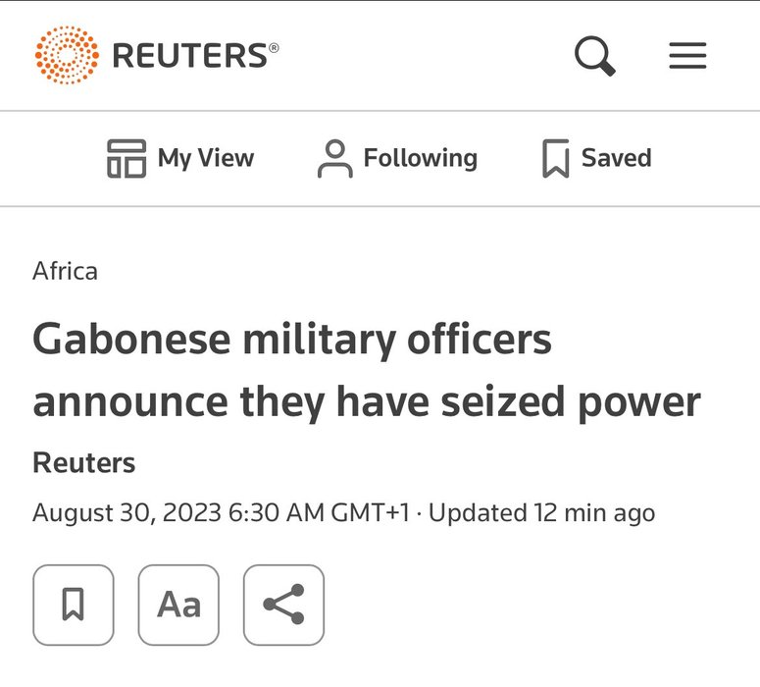
Task: Open the hamburger navigation menu
Action: 687,55
